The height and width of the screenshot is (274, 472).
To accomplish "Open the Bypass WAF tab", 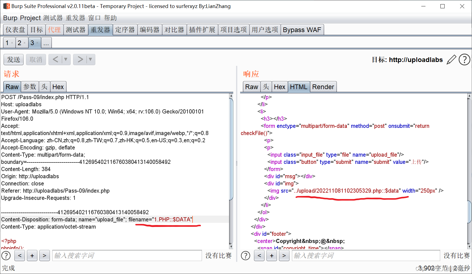I will coord(302,30).
